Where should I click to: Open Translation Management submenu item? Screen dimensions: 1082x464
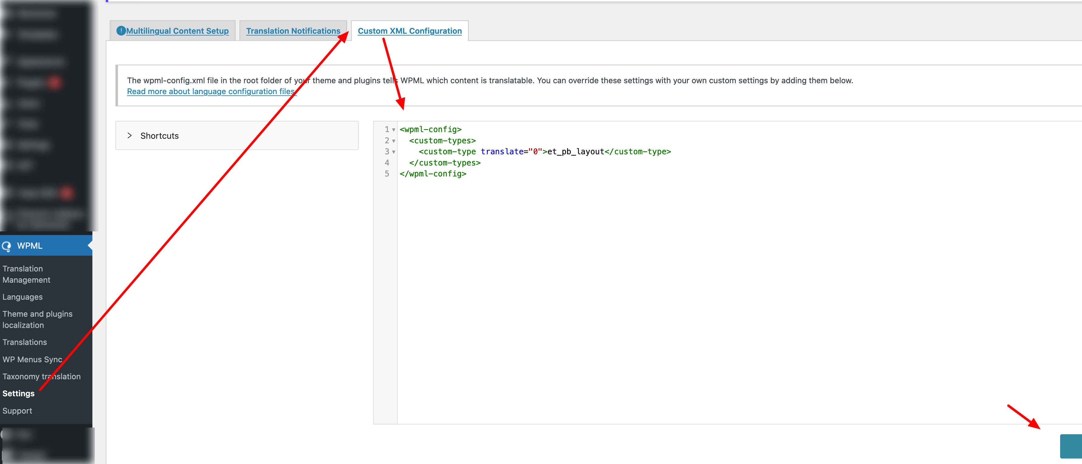click(x=26, y=275)
